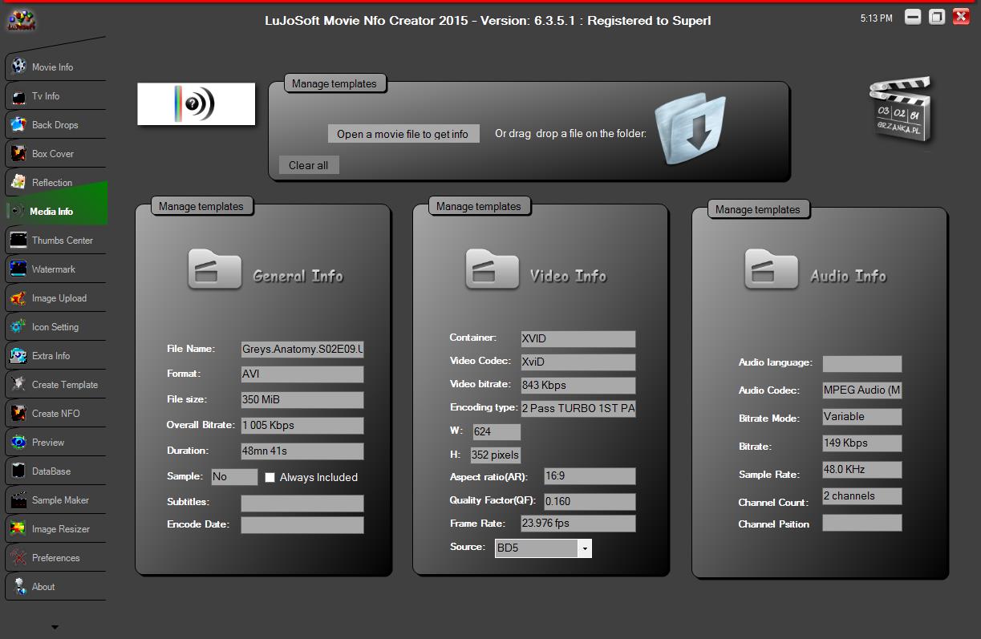Screen dimensions: 981x639
Task: Click the Back Drops sidebar icon
Action: click(x=18, y=124)
